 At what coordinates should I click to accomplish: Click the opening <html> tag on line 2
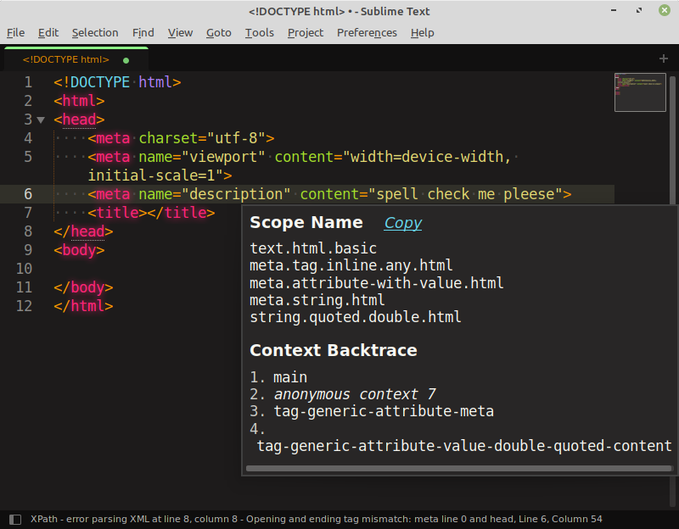click(79, 101)
